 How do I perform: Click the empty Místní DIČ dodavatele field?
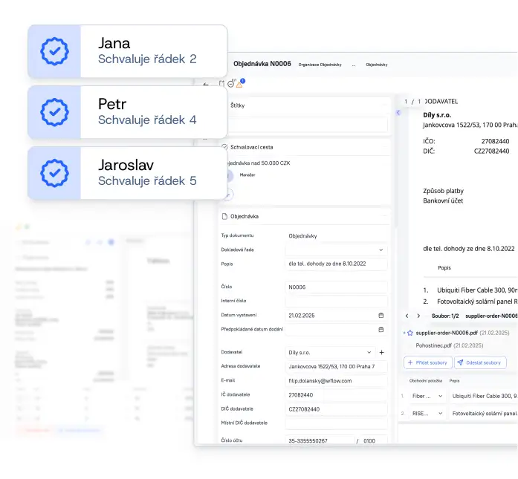[x=336, y=423]
